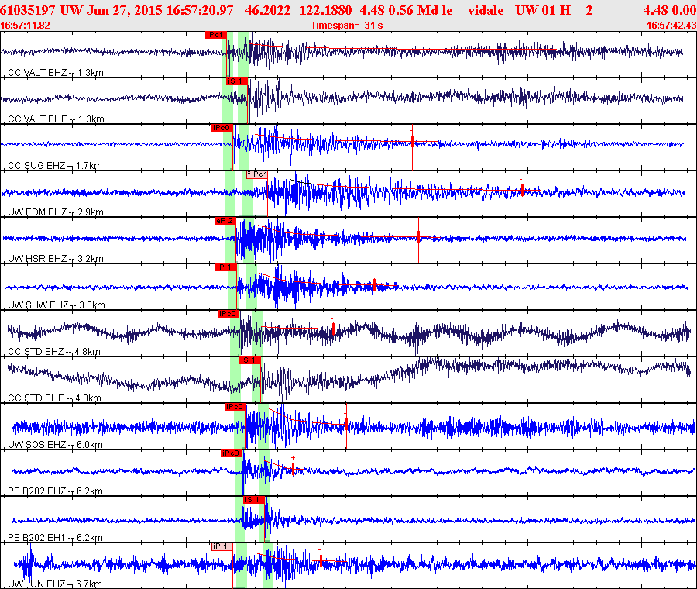The image size is (697, 589).
Task: Select the 'CC STD BHZ -- 4.8km' label
Action: [x=54, y=351]
